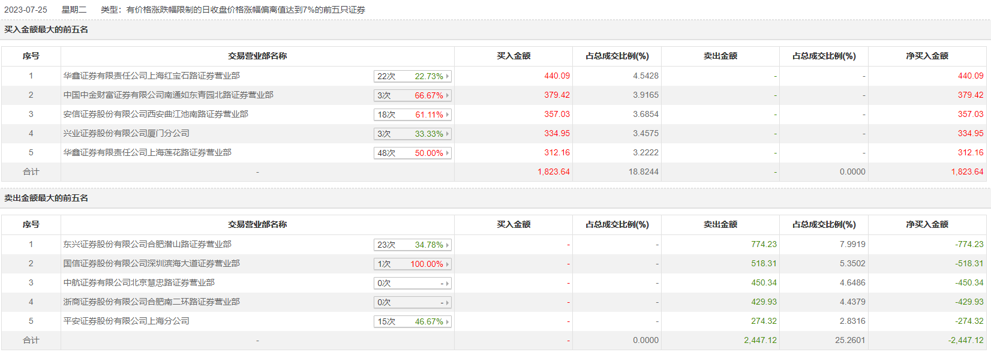Click 东兴证券合肥潜山路证券营业部 name
The width and height of the screenshot is (991, 352).
click(x=148, y=244)
